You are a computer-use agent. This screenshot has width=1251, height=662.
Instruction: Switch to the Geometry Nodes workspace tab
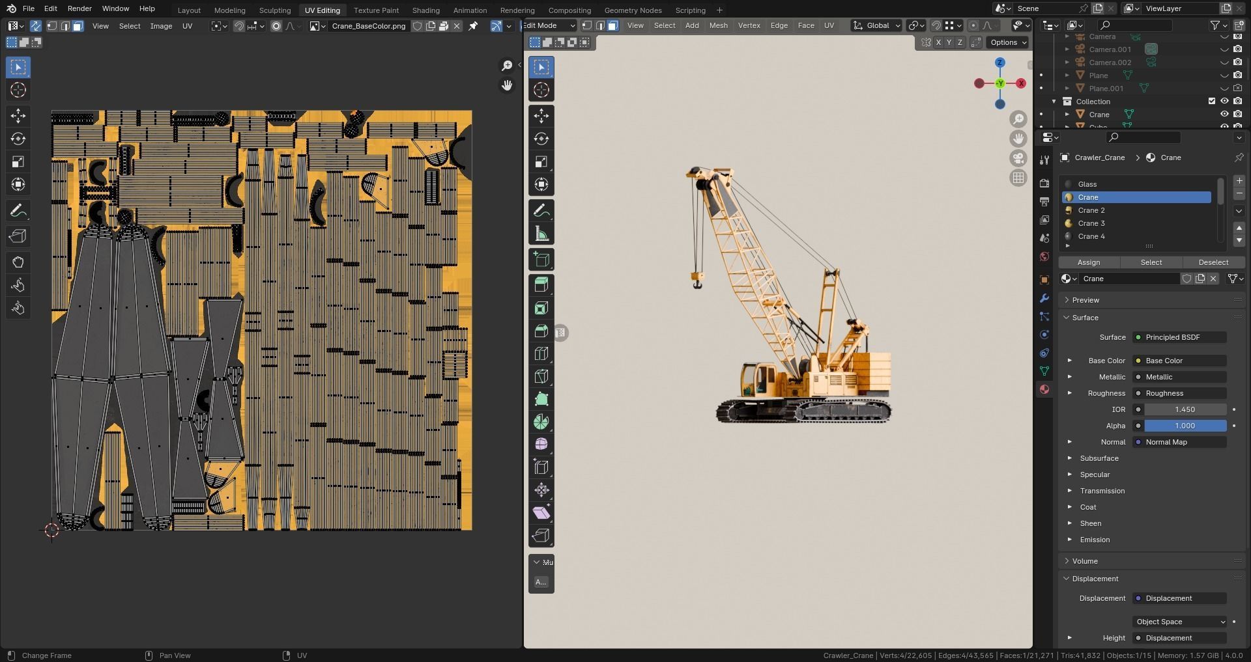[633, 10]
